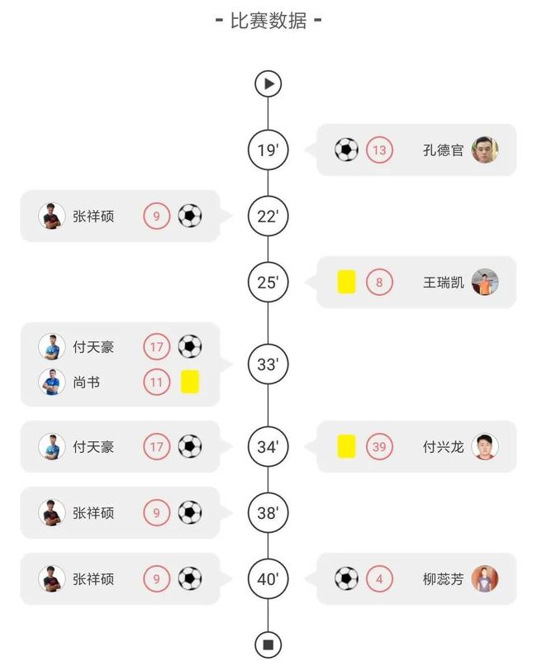Click jersey number 13 badge
Screen dimensions: 537x666
point(379,150)
